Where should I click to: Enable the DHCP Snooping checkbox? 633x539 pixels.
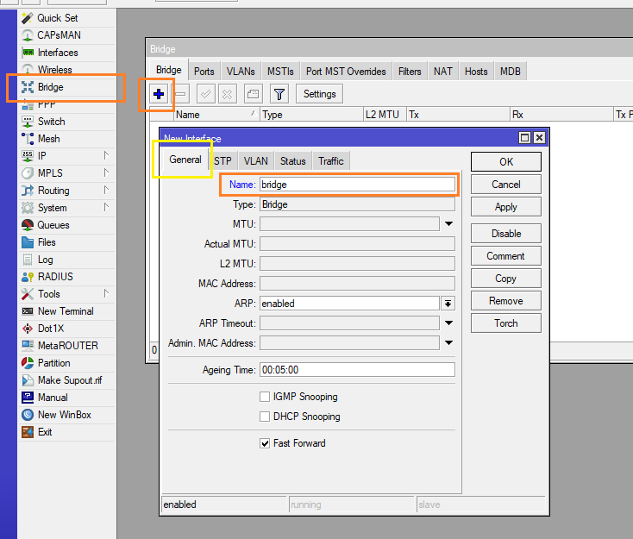[x=266, y=417]
